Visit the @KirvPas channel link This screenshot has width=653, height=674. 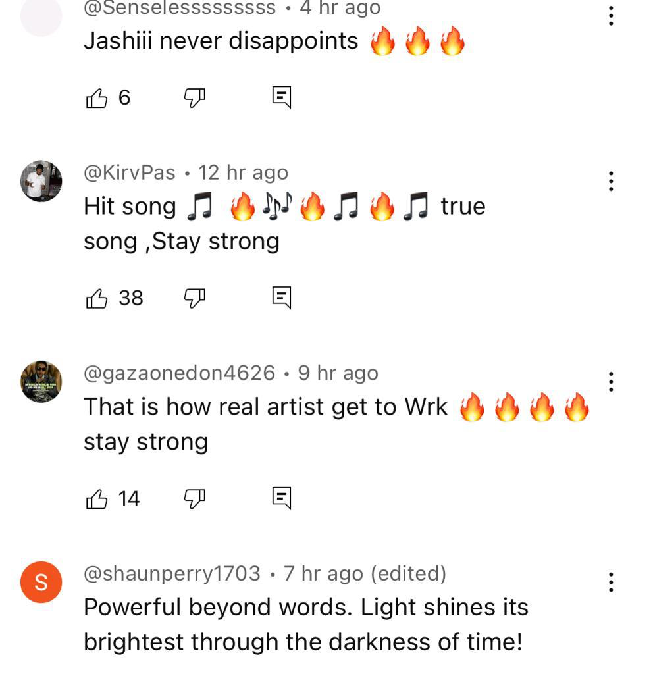(130, 173)
